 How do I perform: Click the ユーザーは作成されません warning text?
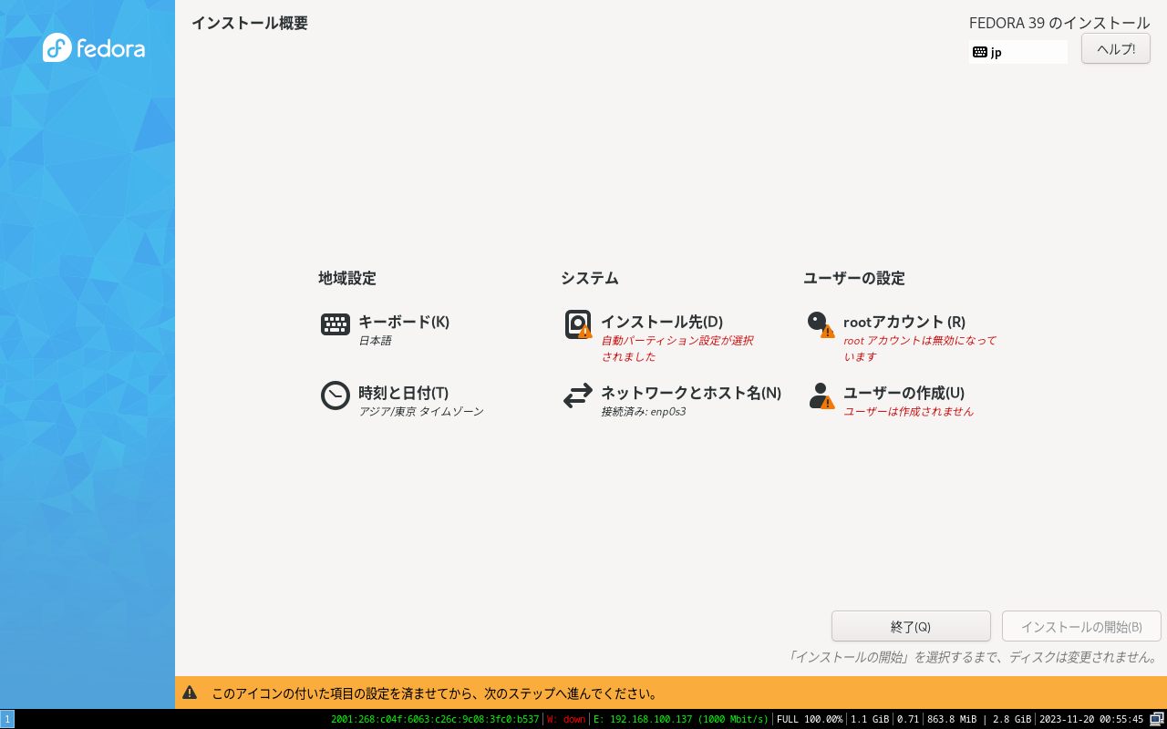(909, 412)
